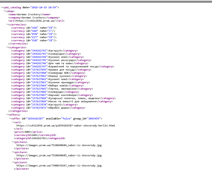
Task: Click the closing categories tag
Action: (x=18, y=111)
